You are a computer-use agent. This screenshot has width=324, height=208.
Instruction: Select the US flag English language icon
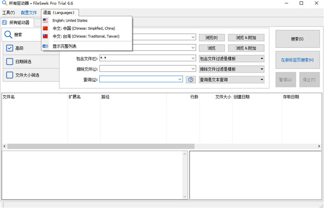point(45,20)
